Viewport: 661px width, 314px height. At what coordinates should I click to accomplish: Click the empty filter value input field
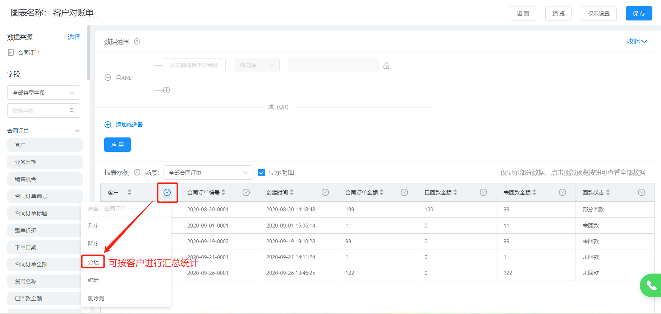pos(334,65)
